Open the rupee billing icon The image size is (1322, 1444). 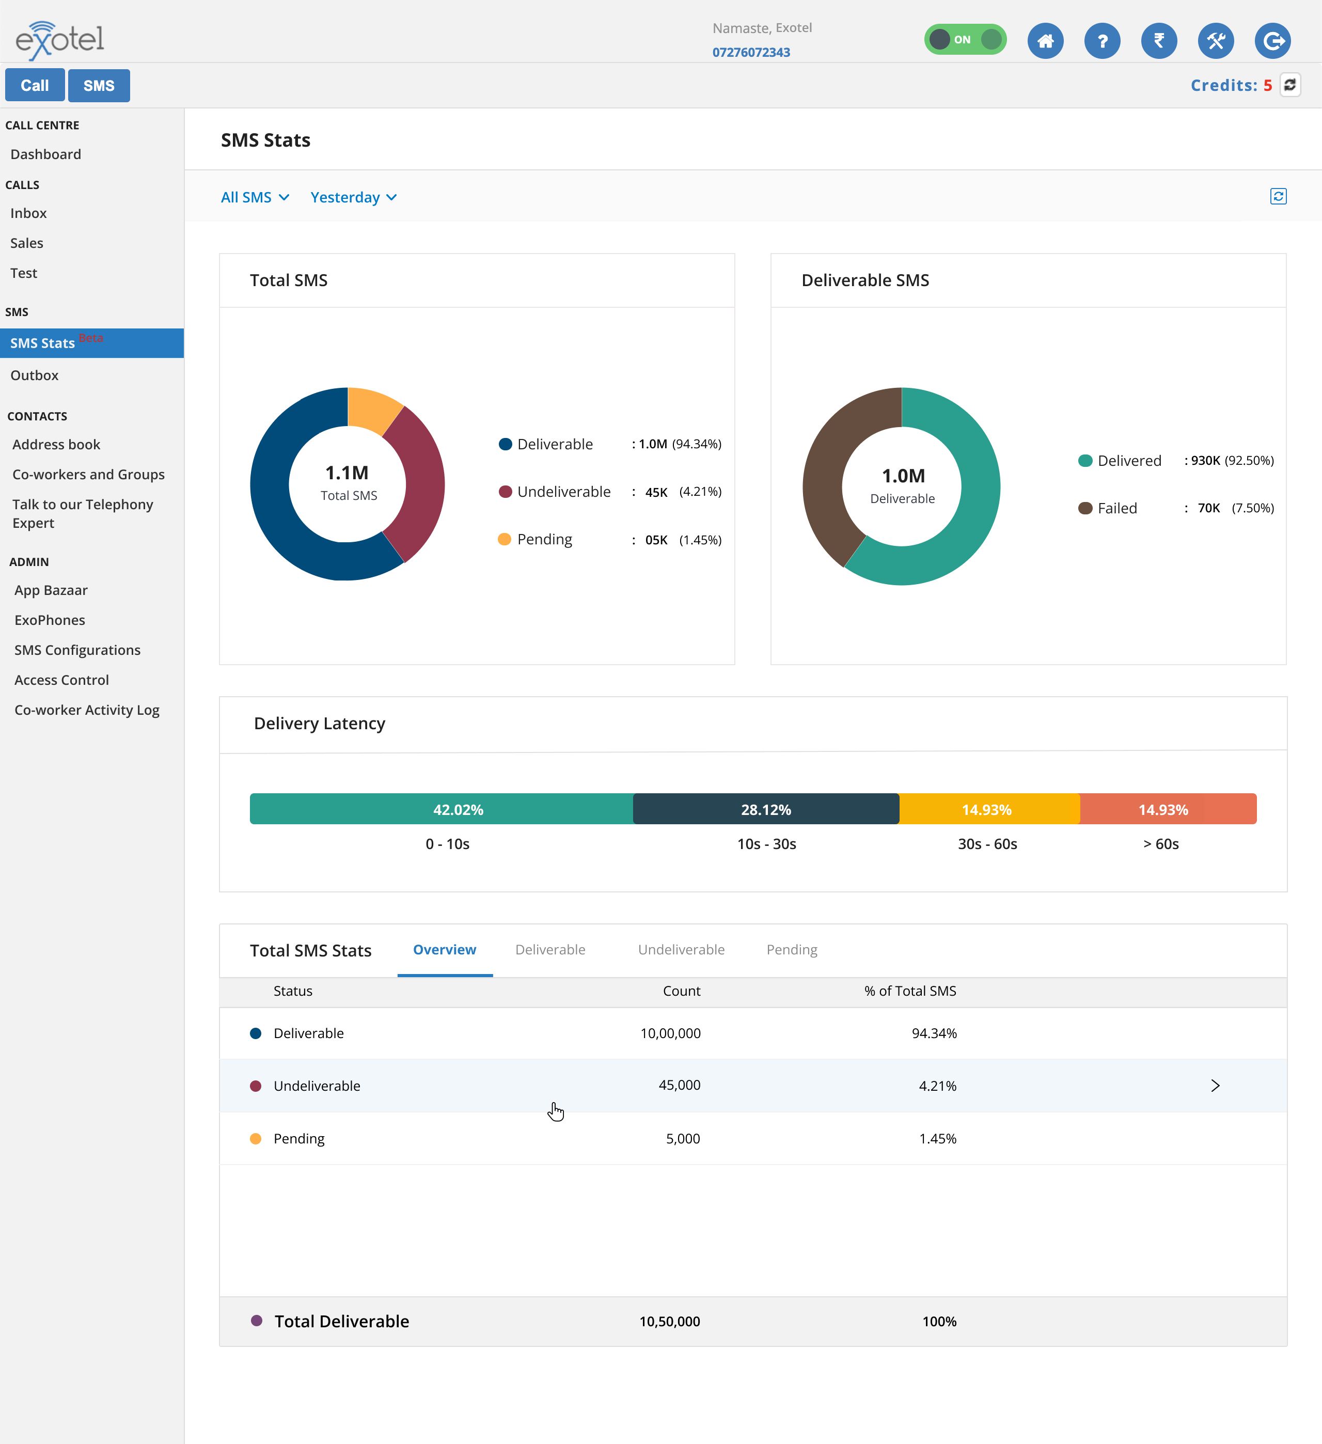[x=1159, y=41]
